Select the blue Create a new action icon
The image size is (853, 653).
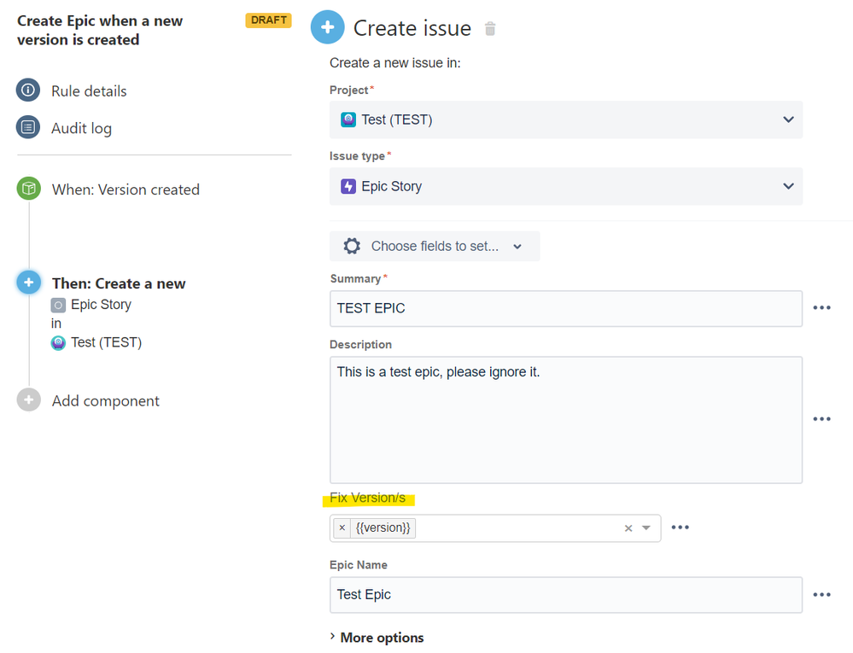click(x=29, y=283)
